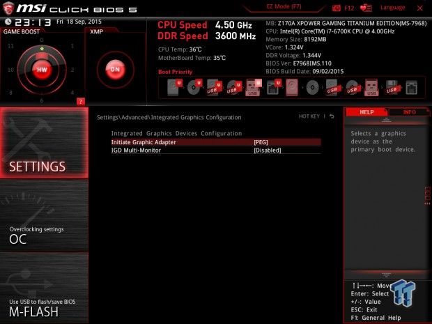Screen dimensions: 432x324
Task: Click the CPU Temp 36℃ reading
Action: tap(180, 49)
